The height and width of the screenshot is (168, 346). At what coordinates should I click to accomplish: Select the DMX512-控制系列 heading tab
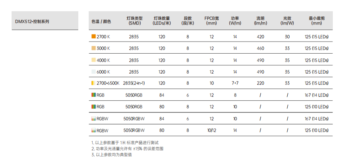[45, 20]
